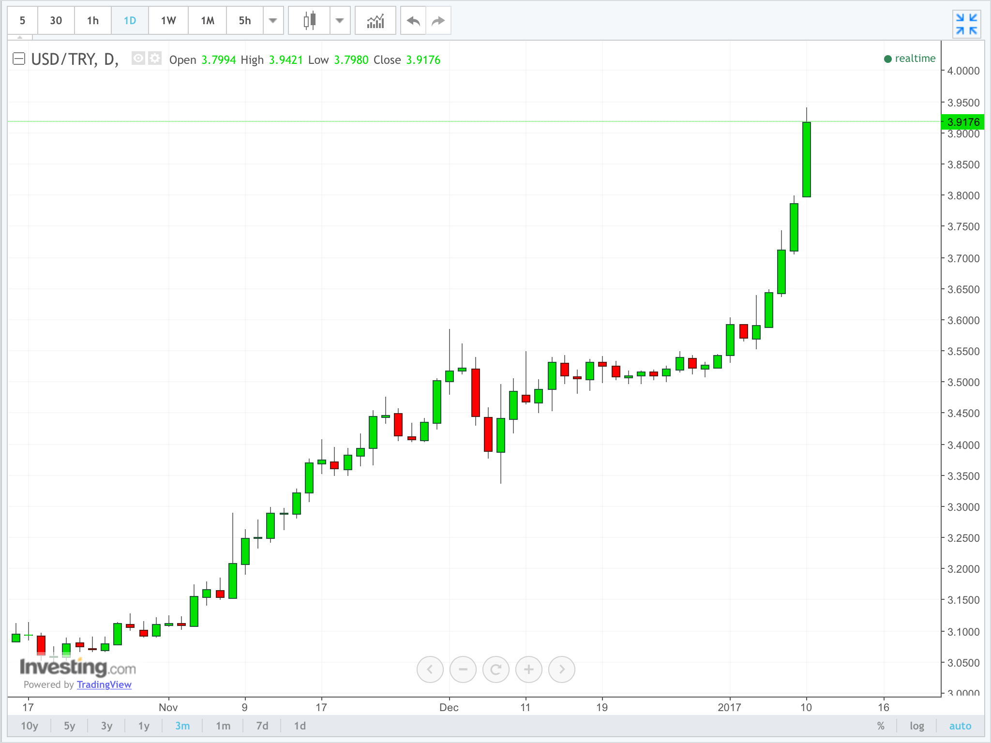Expand the small panel arrow under toolbar
This screenshot has height=743, width=991.
click(x=20, y=37)
